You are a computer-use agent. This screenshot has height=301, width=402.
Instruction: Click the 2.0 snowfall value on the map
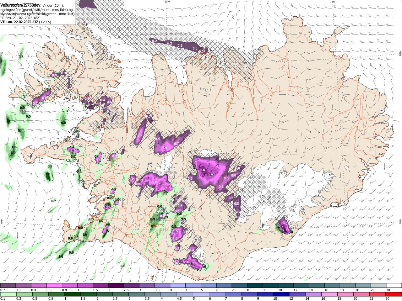[202, 170]
